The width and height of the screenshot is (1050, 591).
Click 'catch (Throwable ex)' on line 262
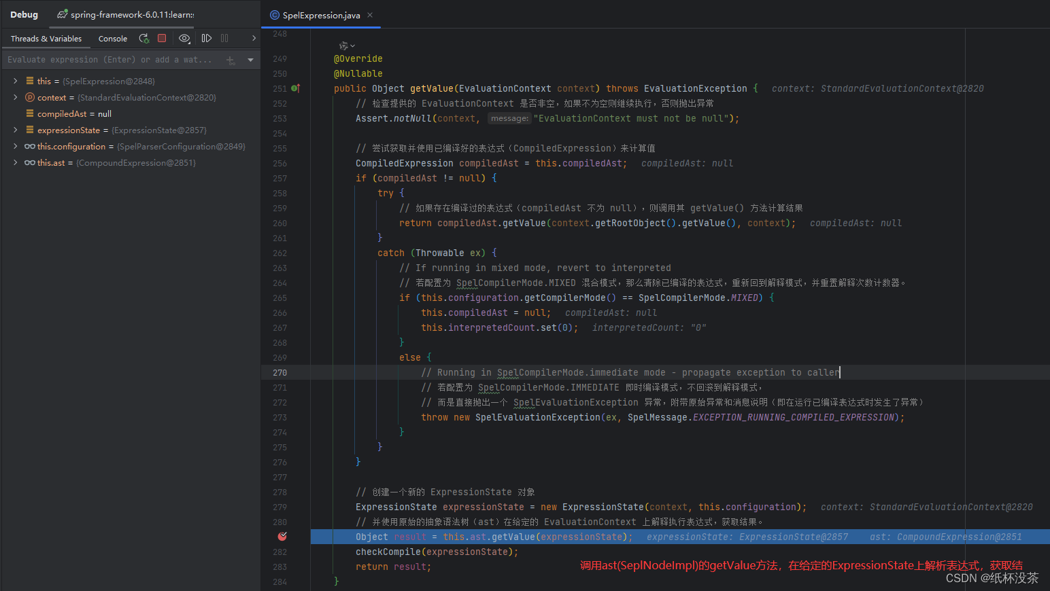(x=432, y=253)
